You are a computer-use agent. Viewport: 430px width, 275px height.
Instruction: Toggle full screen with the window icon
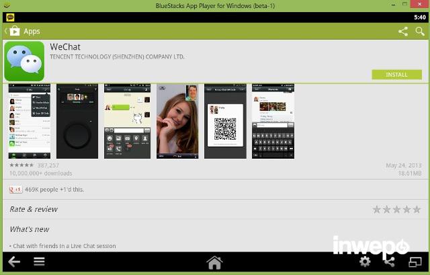click(x=415, y=262)
